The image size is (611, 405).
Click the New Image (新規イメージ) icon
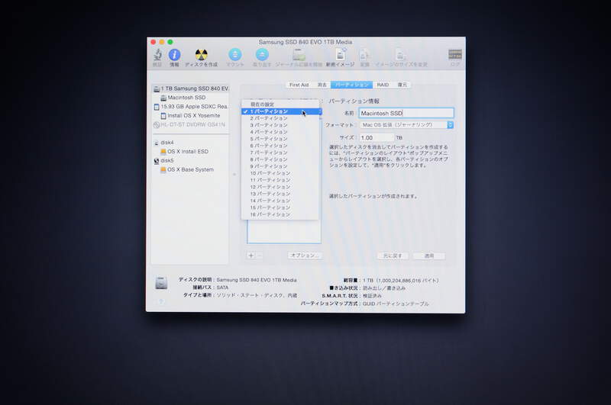click(340, 55)
